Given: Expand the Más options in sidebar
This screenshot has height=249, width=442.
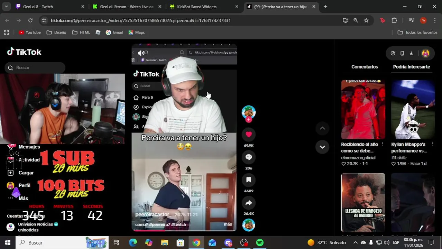Looking at the screenshot, I should [18, 198].
